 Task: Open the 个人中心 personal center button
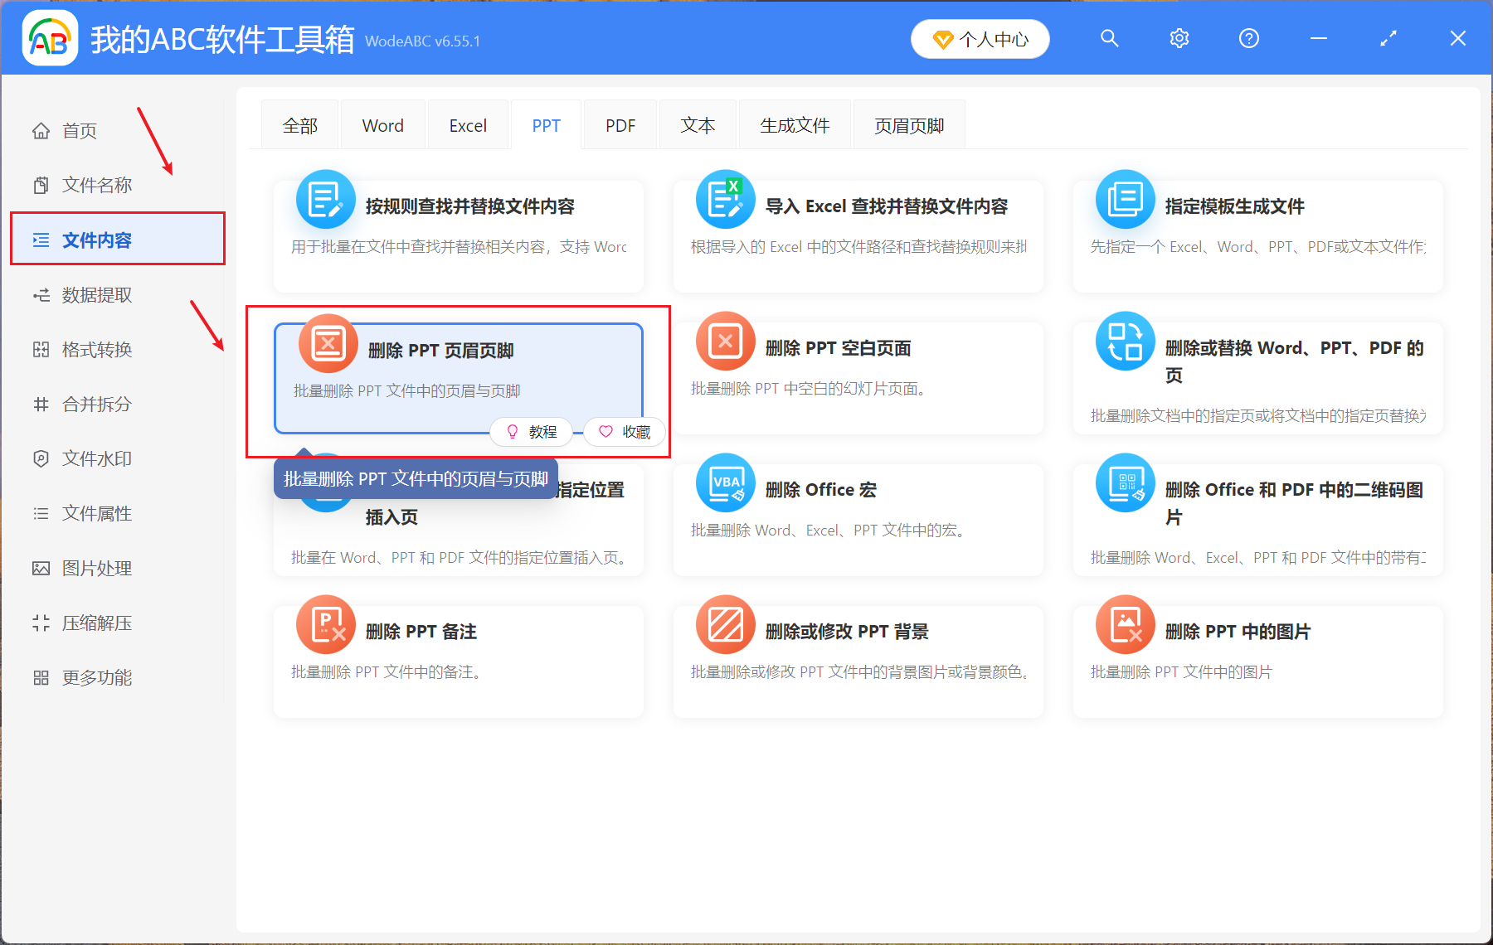click(x=980, y=39)
